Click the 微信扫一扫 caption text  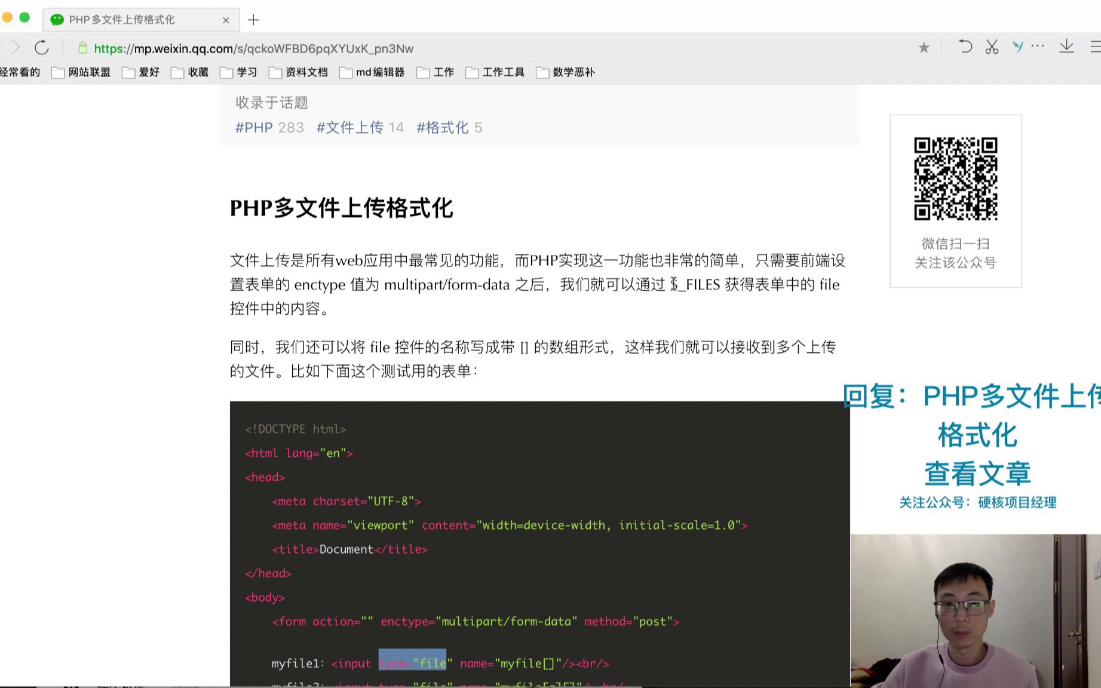(955, 244)
